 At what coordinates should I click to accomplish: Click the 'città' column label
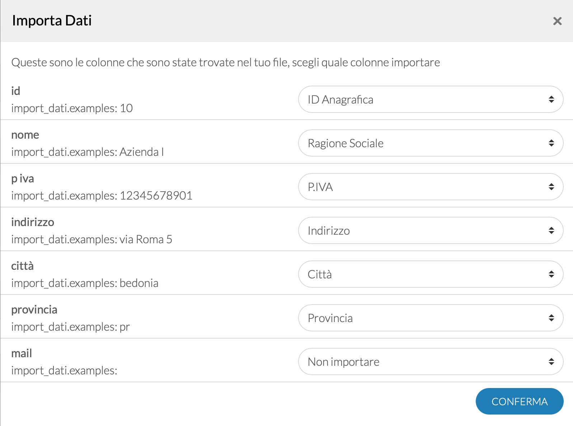point(22,266)
